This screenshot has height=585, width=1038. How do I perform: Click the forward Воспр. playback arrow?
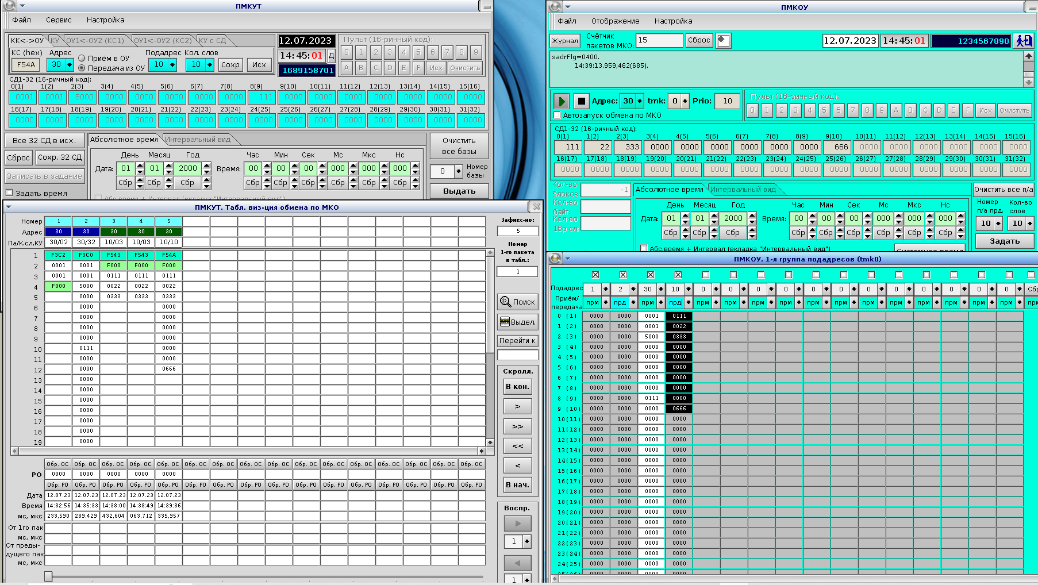pyautogui.click(x=517, y=524)
